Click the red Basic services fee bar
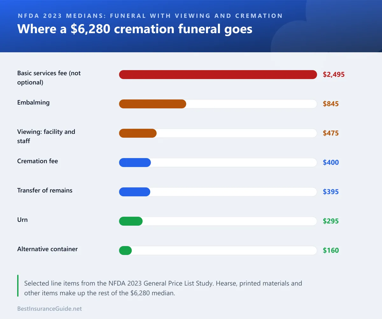Viewport: 382px width, 319px height. point(218,75)
